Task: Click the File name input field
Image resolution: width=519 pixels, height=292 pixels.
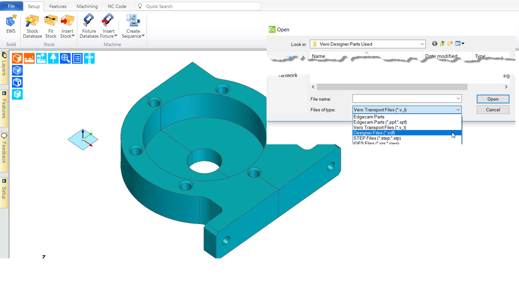Action: [x=403, y=99]
